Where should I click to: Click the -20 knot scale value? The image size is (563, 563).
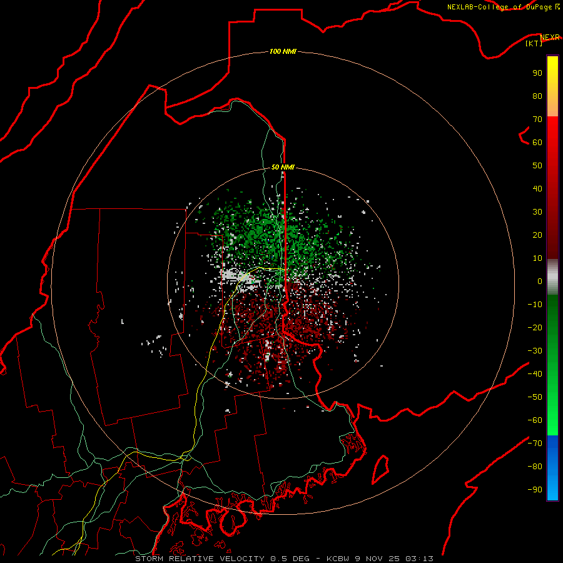coord(535,327)
